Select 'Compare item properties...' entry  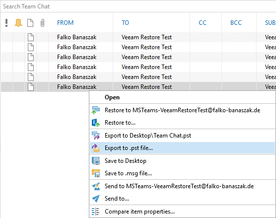(182, 212)
